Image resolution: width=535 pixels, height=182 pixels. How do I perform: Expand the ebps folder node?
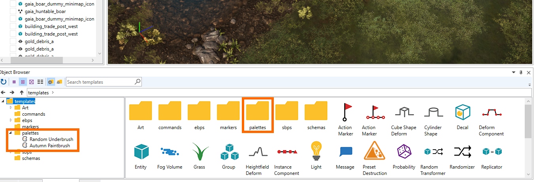[11, 120]
